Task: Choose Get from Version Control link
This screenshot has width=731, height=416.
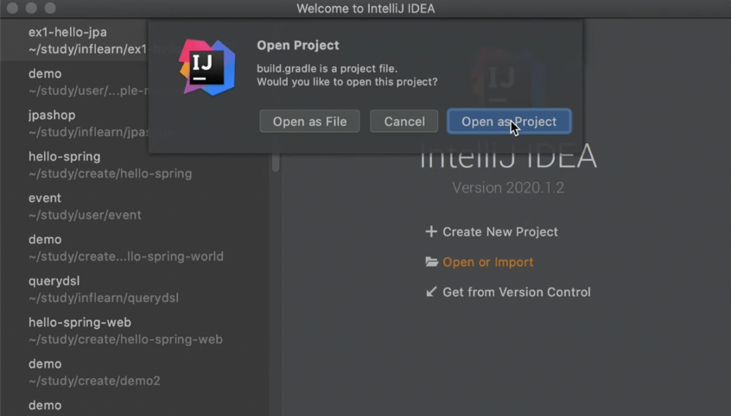Action: (x=517, y=292)
